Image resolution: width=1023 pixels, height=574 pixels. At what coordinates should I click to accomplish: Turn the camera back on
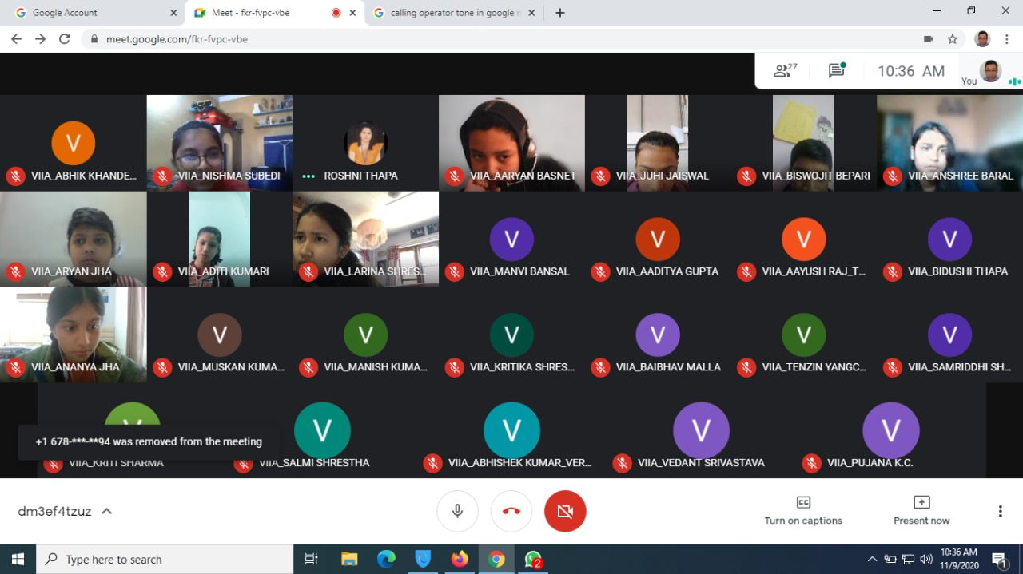pos(565,511)
